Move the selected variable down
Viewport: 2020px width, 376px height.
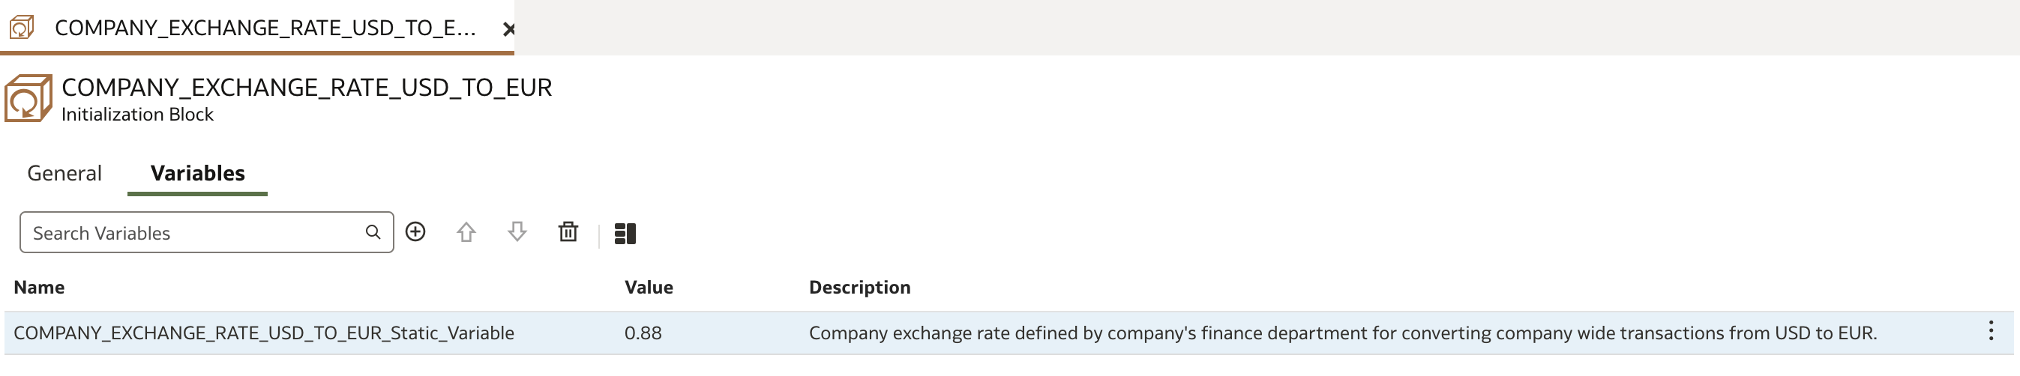[x=517, y=232]
